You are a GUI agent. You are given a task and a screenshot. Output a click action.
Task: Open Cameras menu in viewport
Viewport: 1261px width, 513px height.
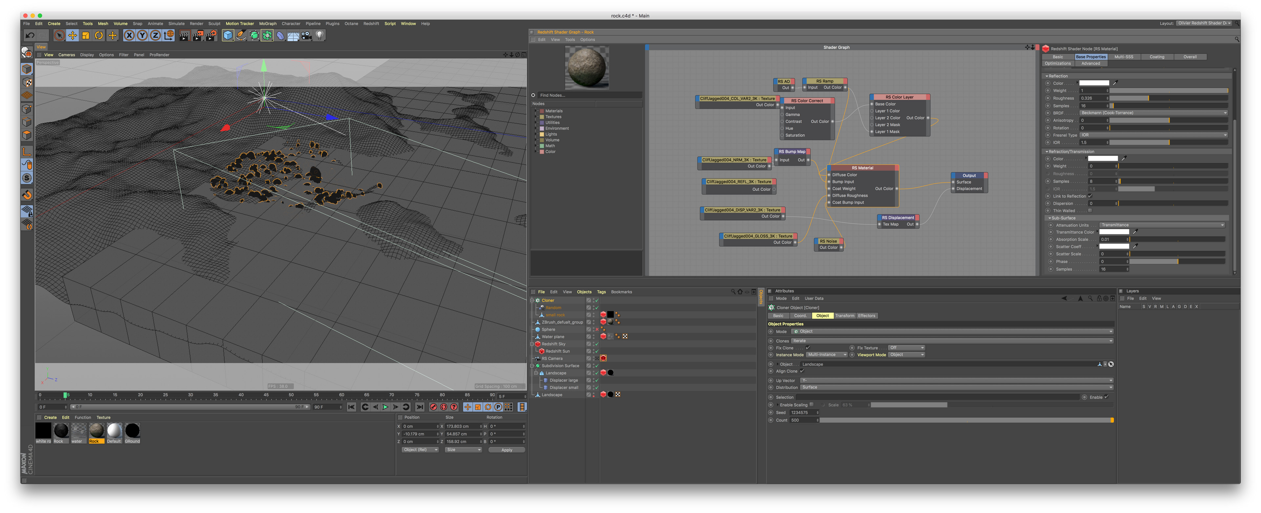click(x=67, y=55)
